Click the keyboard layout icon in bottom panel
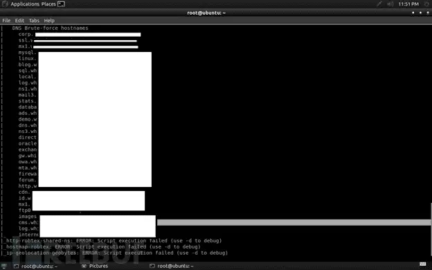The width and height of the screenshot is (432, 270). click(423, 264)
